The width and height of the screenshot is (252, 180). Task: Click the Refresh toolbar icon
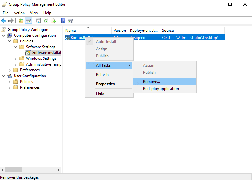46,21
